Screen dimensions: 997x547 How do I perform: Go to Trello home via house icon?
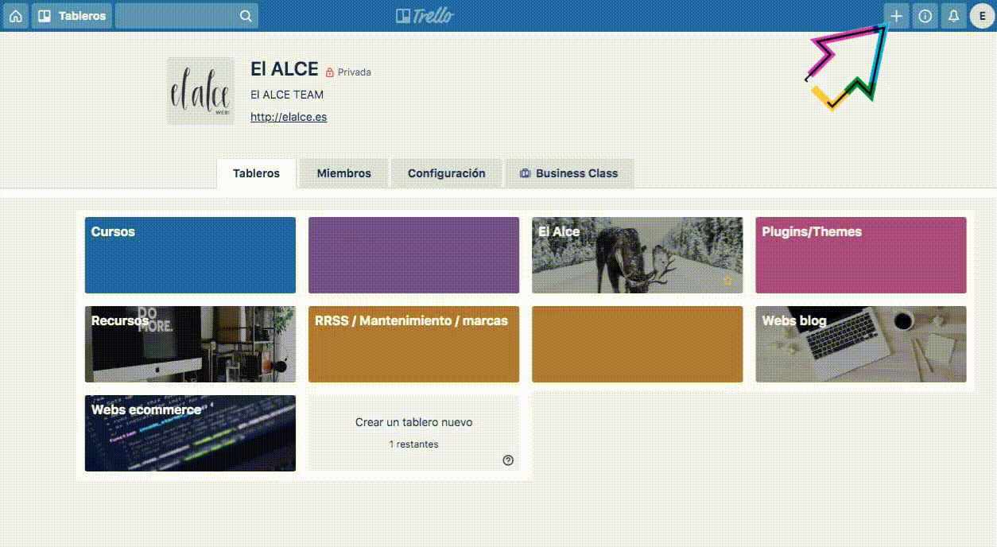click(15, 16)
